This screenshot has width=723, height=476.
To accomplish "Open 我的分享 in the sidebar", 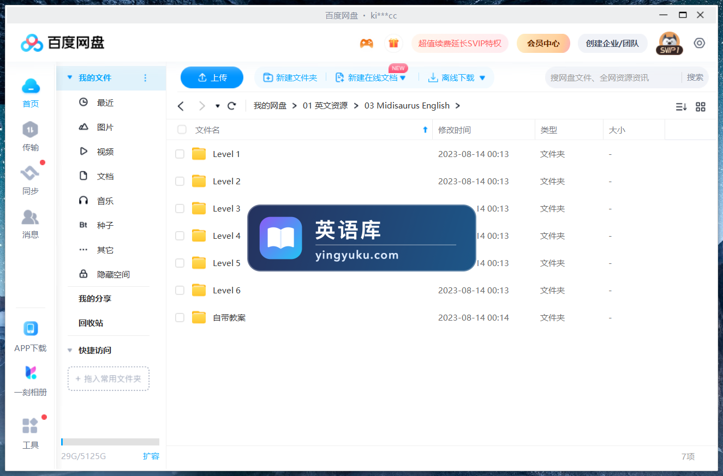I will pos(95,299).
